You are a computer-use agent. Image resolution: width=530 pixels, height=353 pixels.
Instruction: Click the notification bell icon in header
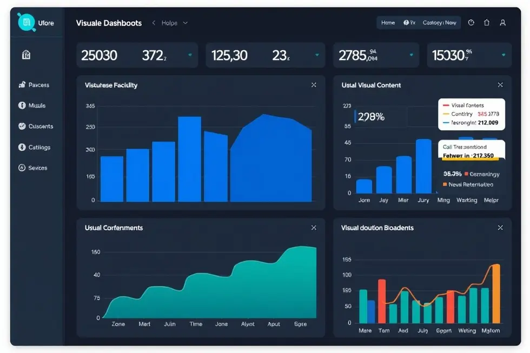tap(487, 23)
